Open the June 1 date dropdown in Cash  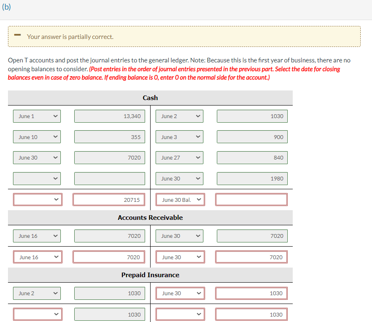click(37, 116)
